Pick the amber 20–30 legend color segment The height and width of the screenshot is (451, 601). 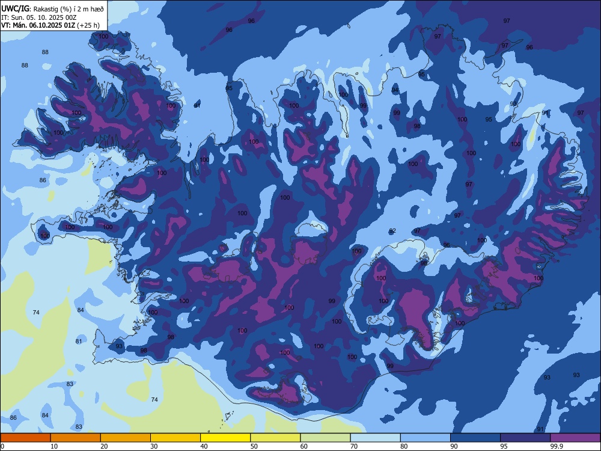126,438
